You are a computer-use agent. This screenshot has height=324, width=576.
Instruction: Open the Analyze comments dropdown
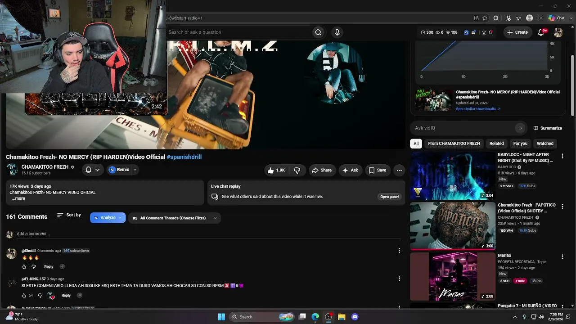click(108, 218)
